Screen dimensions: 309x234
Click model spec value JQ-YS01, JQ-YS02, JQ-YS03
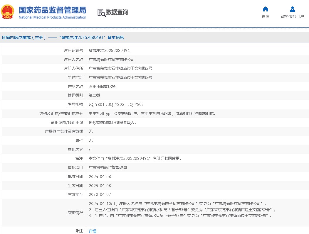[x=116, y=104]
